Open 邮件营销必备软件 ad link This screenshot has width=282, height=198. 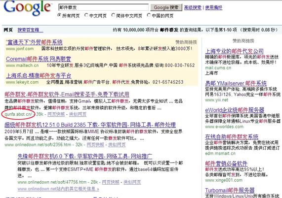pos(226,164)
